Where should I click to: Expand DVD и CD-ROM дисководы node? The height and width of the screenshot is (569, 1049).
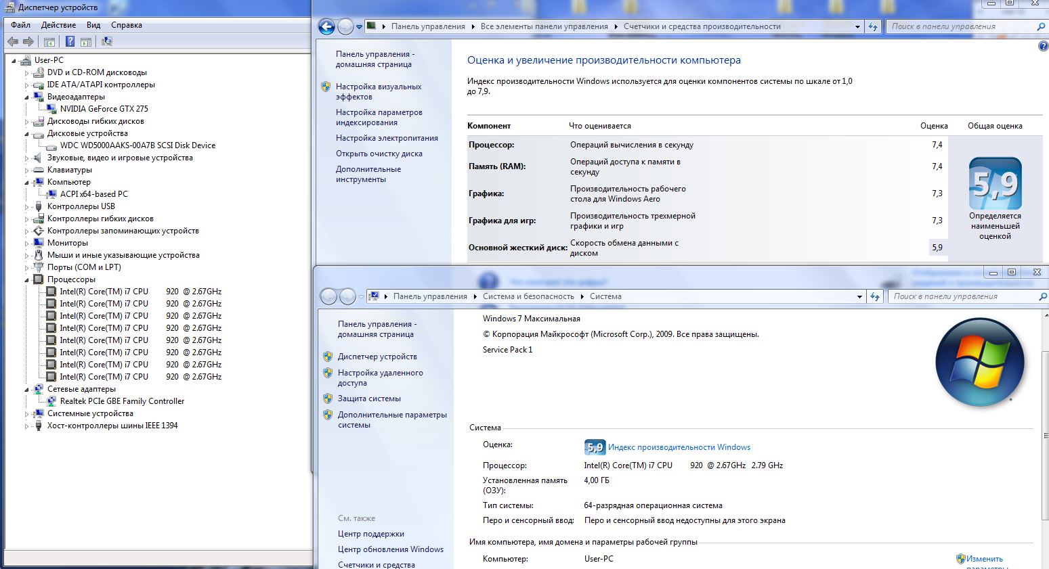click(27, 72)
